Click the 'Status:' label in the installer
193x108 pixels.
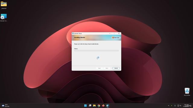pos(76,49)
